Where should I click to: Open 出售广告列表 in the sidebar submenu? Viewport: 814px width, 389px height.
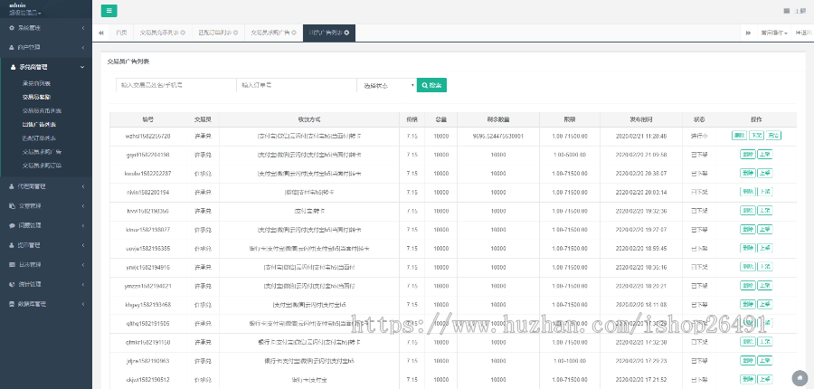[39, 125]
